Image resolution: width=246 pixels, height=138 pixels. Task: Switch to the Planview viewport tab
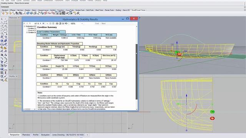point(26,135)
